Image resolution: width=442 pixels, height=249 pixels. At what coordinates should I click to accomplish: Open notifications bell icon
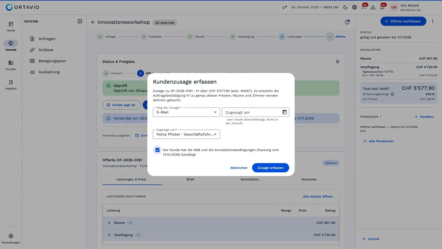pos(382,7)
